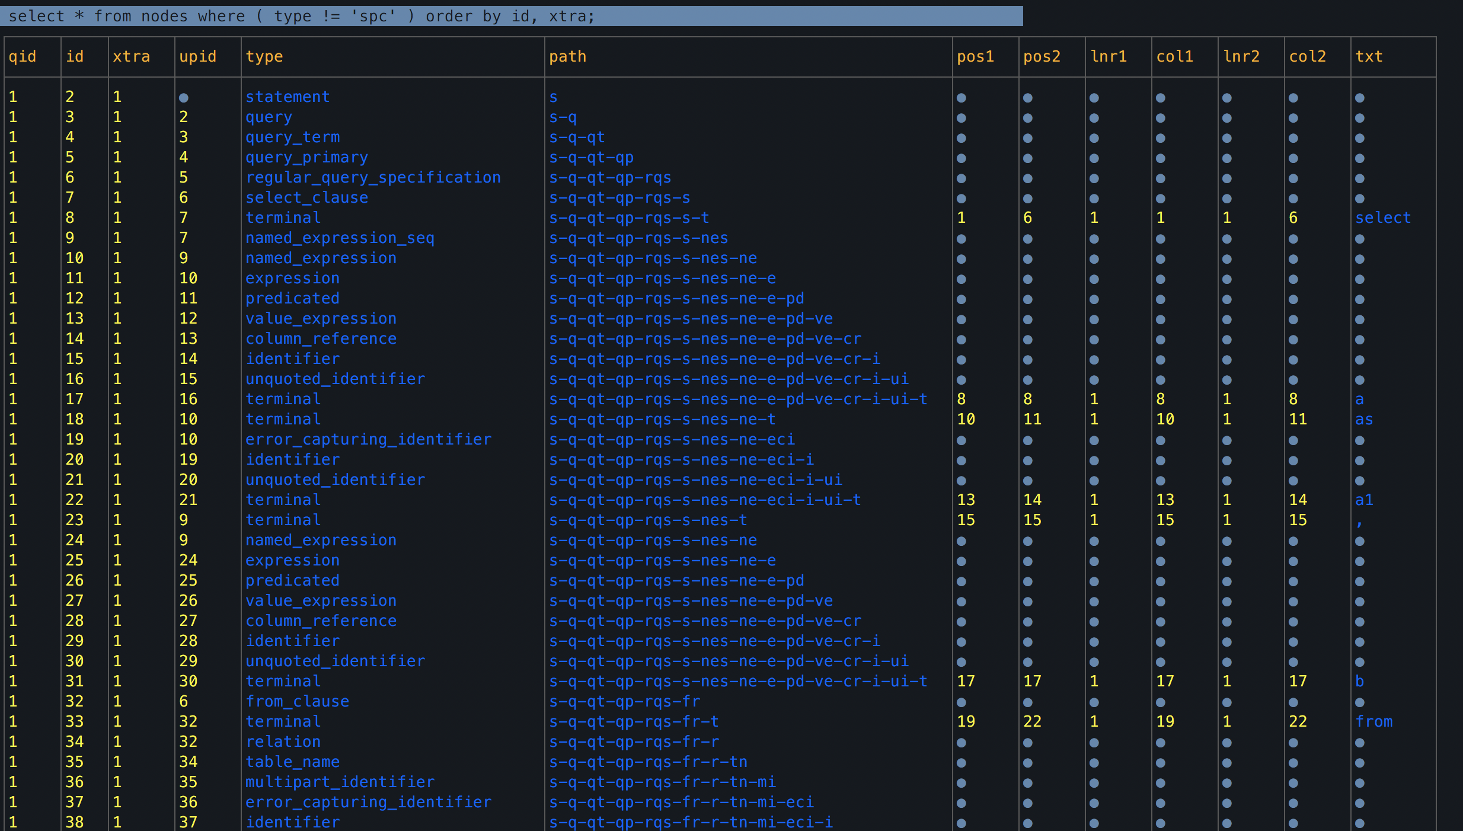The image size is (1463, 831).
Task: Click the 'pos1' column header
Action: 975,56
